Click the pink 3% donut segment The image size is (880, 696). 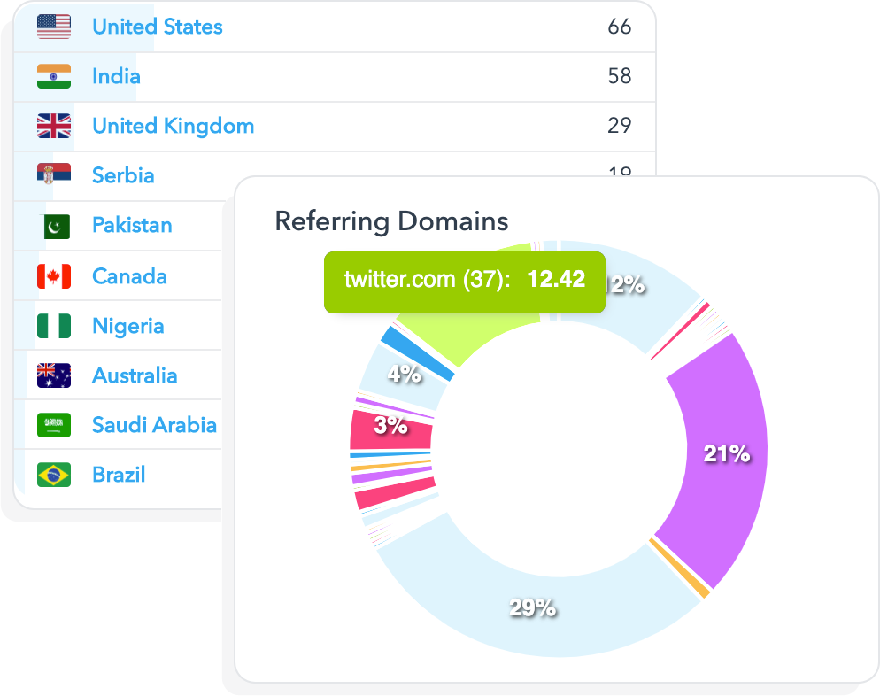(x=390, y=429)
